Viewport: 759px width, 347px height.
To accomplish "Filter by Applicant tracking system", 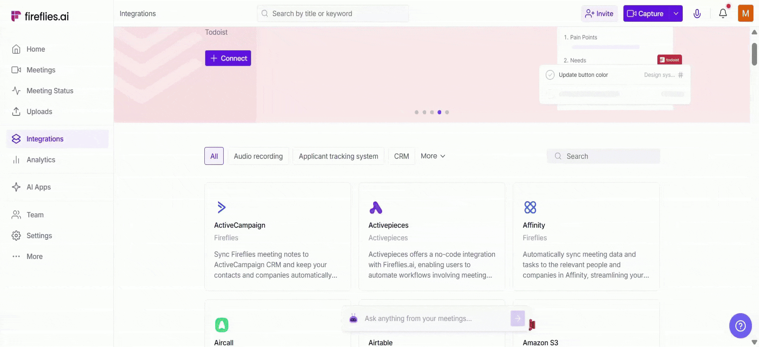I will click(x=338, y=156).
